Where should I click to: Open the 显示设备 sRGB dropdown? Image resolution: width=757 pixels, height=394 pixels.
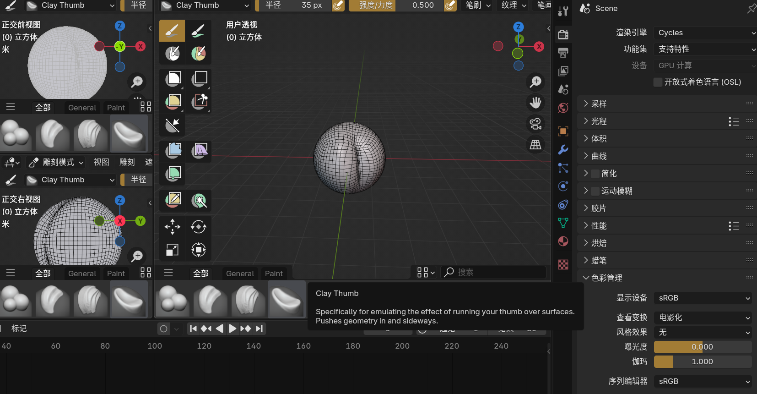click(x=703, y=298)
